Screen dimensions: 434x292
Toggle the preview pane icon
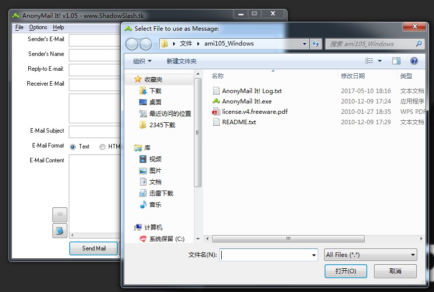click(396, 61)
